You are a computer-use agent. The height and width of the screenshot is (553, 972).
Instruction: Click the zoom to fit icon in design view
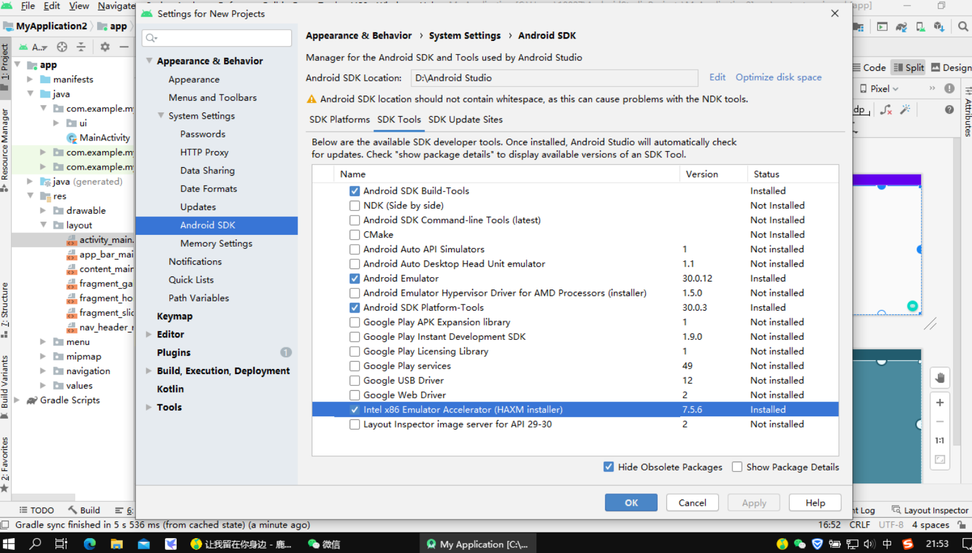(x=940, y=460)
